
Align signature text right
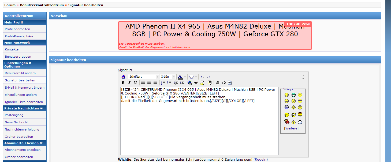point(155,83)
